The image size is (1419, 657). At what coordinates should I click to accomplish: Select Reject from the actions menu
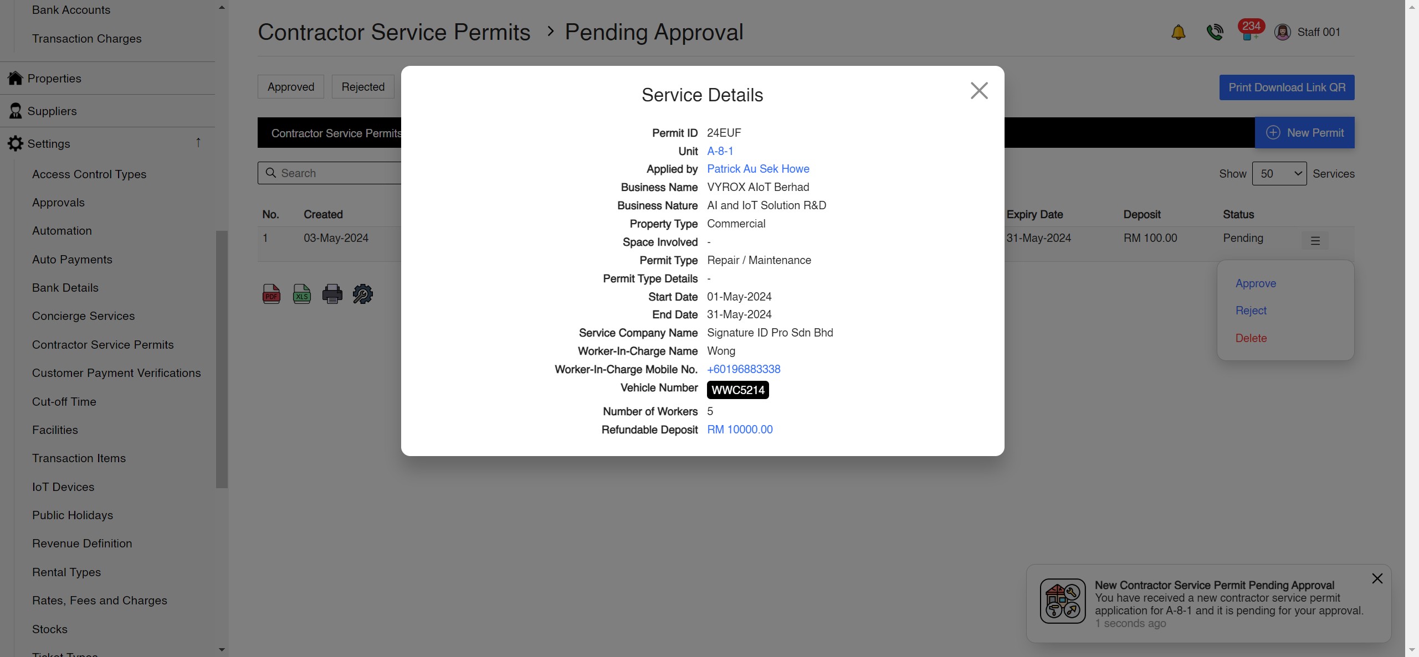pyautogui.click(x=1251, y=311)
